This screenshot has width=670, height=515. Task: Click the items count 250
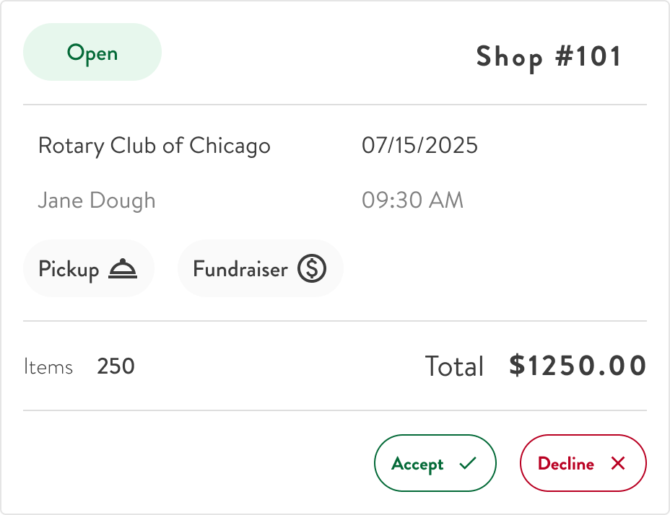[x=116, y=366]
